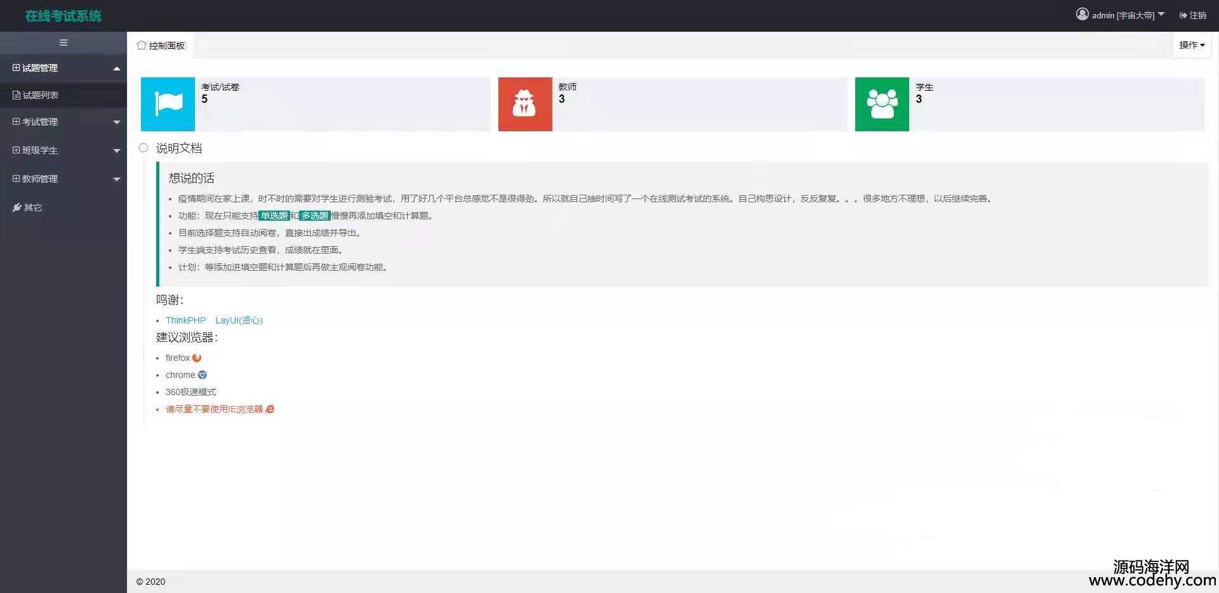Switch to the 控制面板 tab
This screenshot has width=1219, height=593.
pos(161,45)
